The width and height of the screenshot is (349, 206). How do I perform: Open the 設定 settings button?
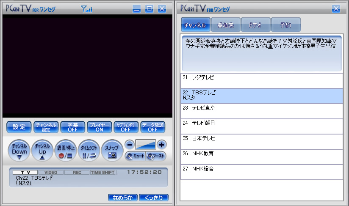click(x=19, y=127)
